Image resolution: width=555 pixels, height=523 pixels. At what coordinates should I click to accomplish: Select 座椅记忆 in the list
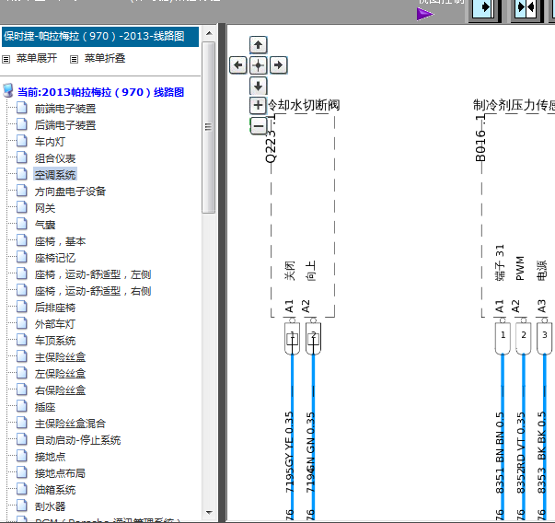pyautogui.click(x=55, y=258)
